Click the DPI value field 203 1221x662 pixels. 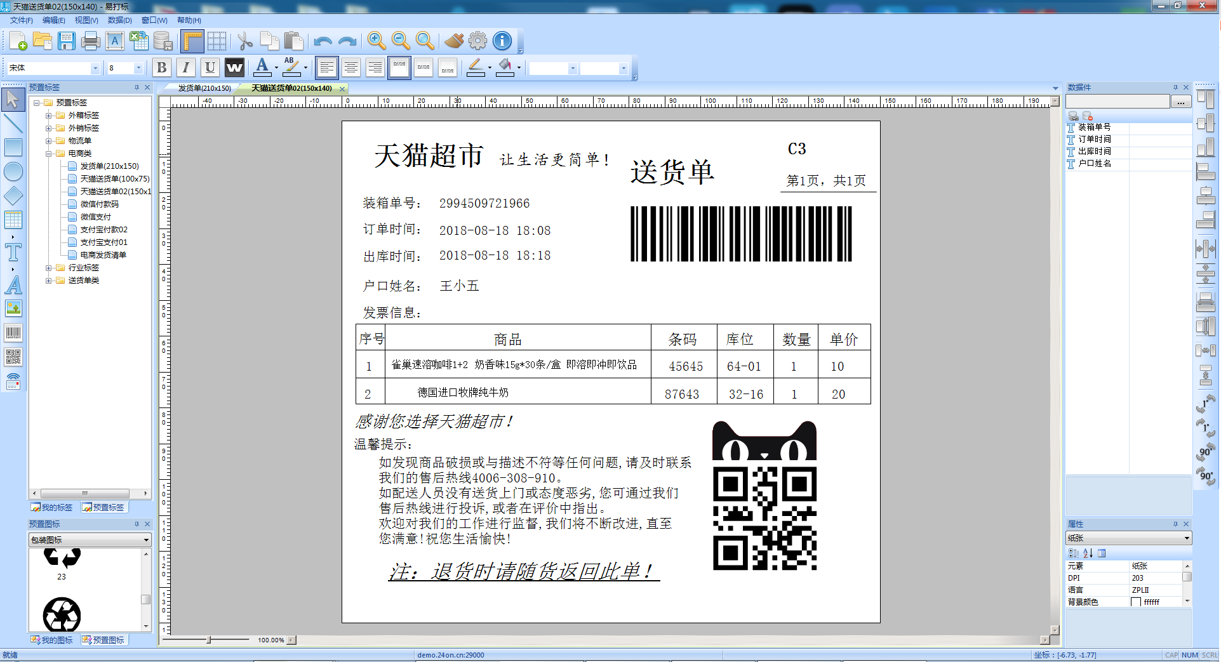(x=1155, y=578)
